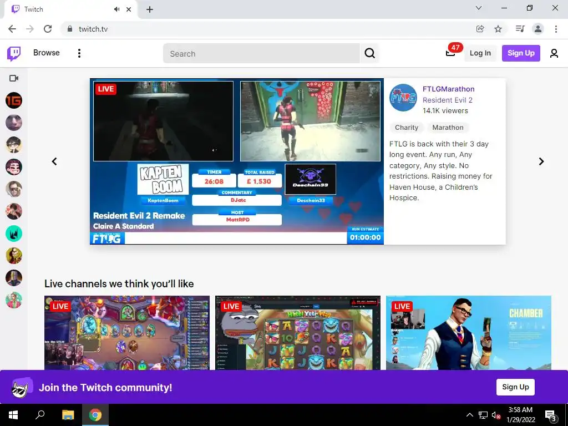The image size is (568, 426).
Task: Focus the Twitch Search field
Action: pyautogui.click(x=261, y=54)
